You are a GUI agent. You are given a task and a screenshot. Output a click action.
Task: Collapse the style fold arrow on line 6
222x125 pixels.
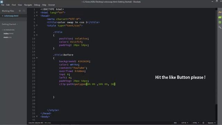[x=37, y=25]
